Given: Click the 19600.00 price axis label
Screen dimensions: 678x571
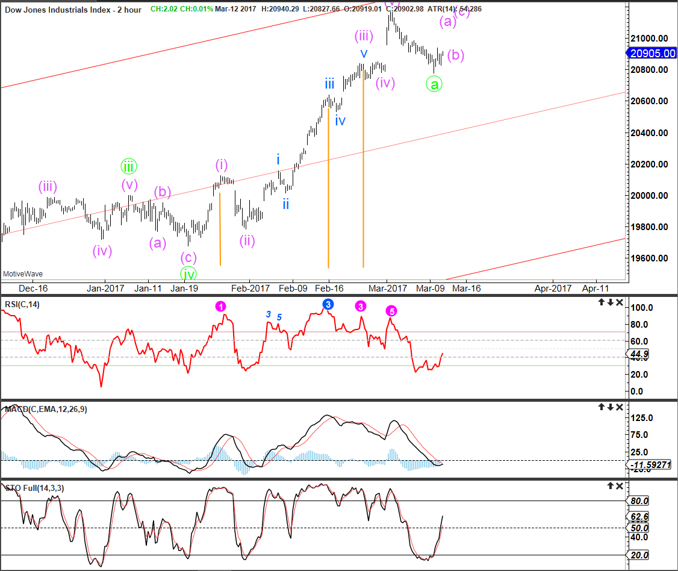Looking at the screenshot, I should [x=650, y=258].
